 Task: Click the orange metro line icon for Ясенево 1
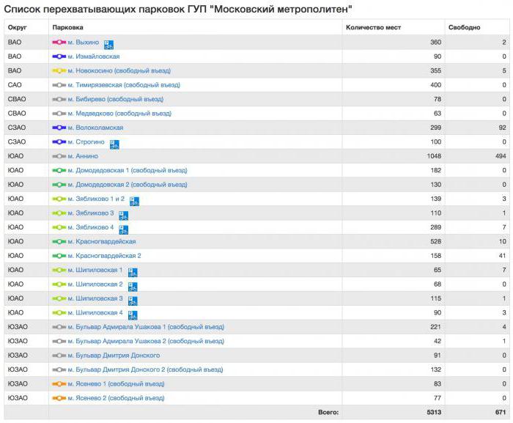59,384
